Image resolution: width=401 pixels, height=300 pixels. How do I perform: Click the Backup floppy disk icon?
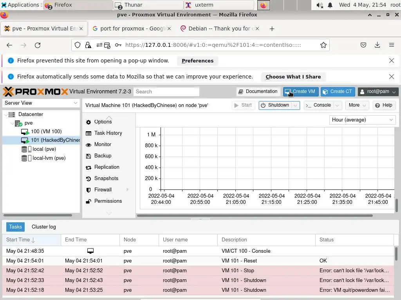[x=89, y=156]
